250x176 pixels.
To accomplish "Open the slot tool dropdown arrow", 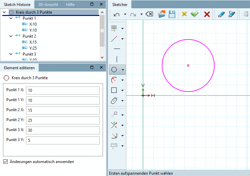I will [122, 101].
